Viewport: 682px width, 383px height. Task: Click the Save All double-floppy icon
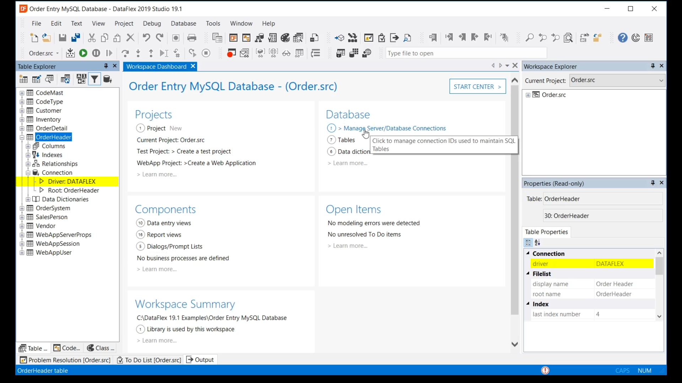(76, 38)
